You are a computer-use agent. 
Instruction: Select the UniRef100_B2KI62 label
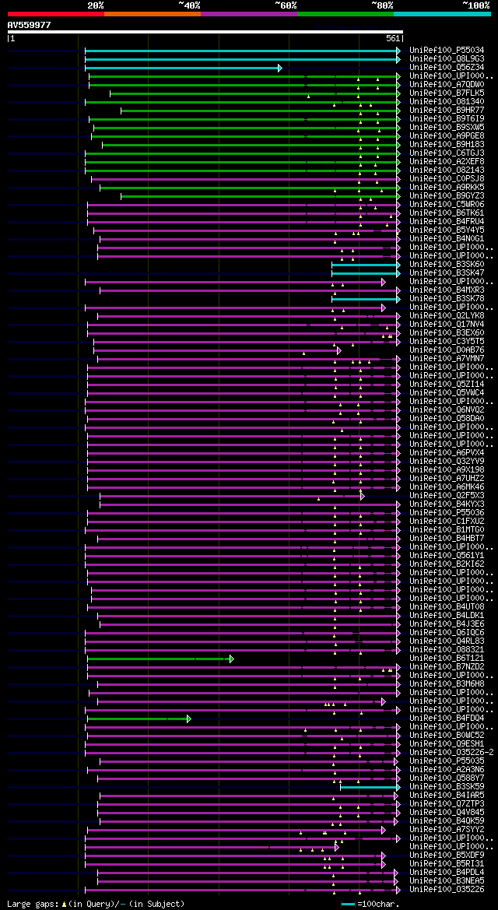(x=447, y=564)
